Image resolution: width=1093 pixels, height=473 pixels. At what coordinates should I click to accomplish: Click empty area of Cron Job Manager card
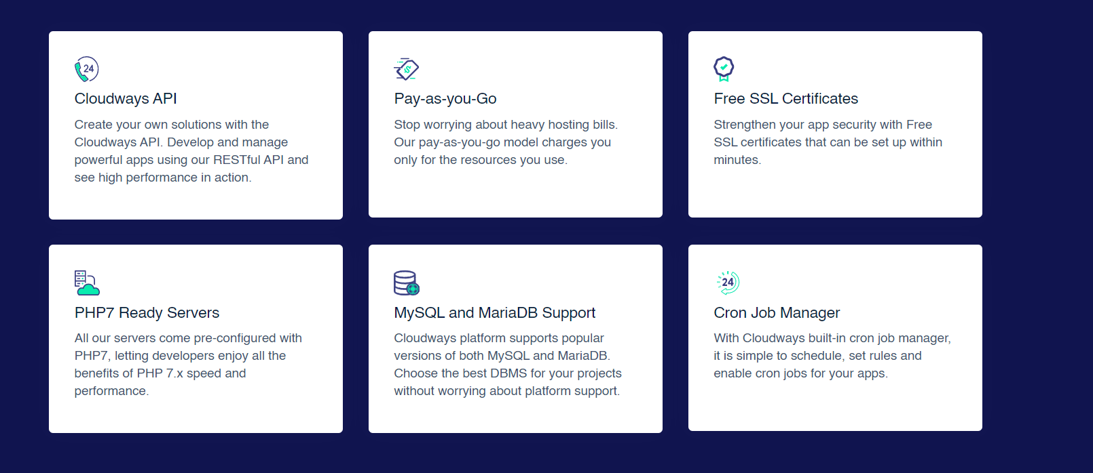coord(835,407)
